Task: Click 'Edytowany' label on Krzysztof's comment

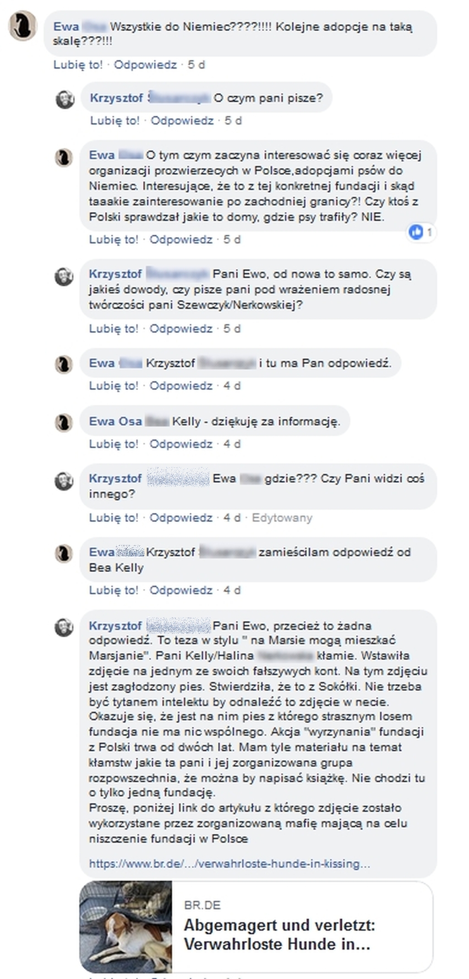Action: click(x=282, y=517)
